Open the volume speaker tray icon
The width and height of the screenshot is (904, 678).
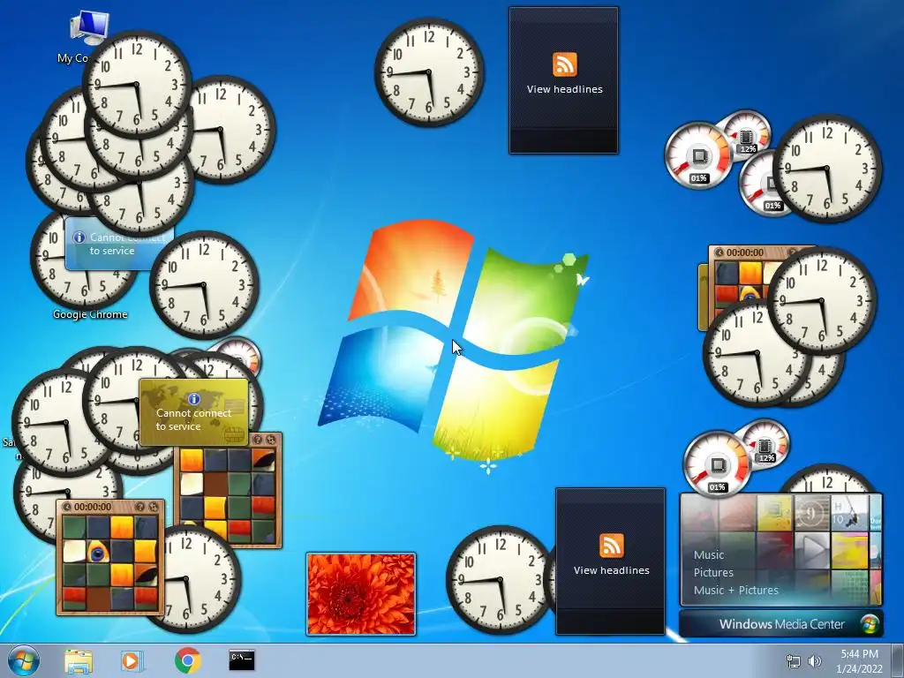[x=815, y=661]
